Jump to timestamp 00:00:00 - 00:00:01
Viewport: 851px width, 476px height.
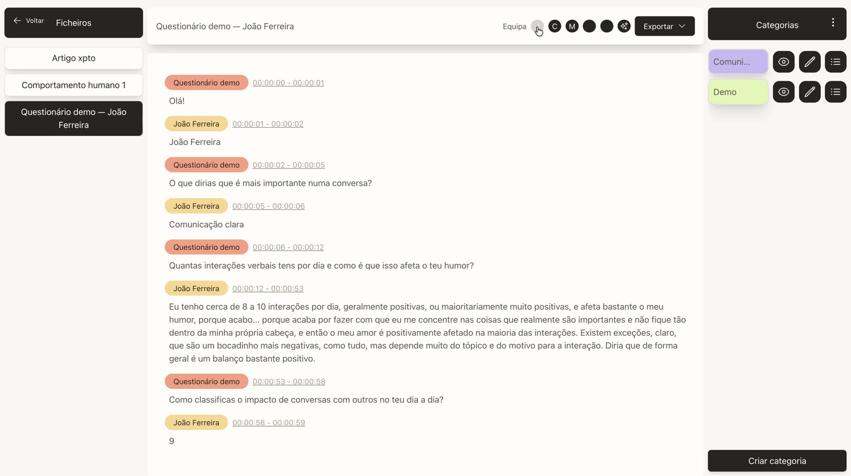click(x=288, y=83)
